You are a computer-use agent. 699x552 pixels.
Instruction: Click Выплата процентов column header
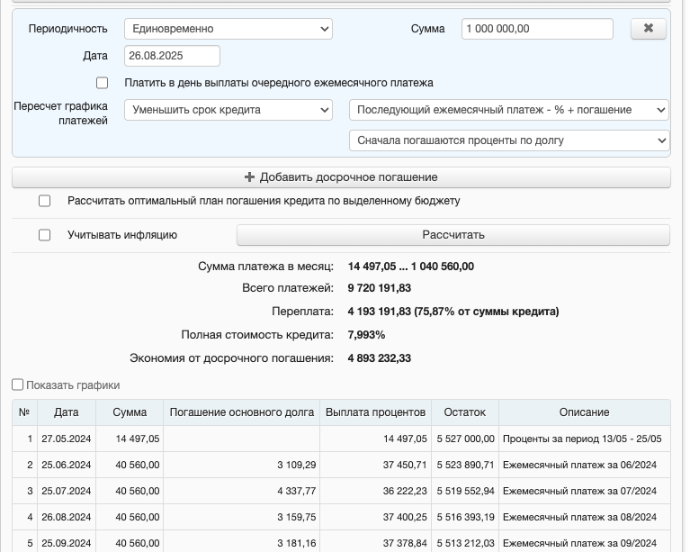point(375,412)
